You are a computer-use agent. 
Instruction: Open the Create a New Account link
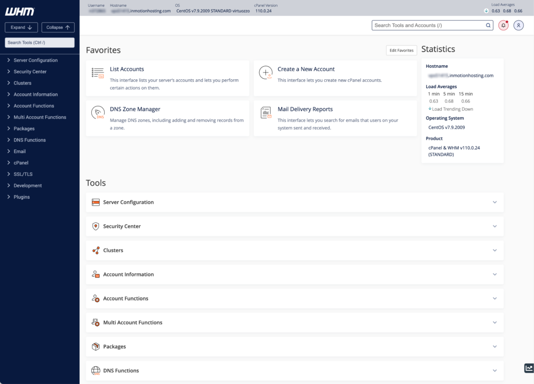[x=306, y=69]
